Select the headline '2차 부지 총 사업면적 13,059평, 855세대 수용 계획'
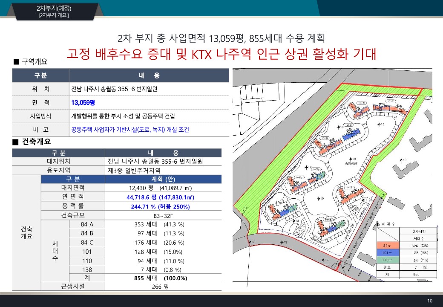This screenshot has height=307, width=443. [221, 38]
